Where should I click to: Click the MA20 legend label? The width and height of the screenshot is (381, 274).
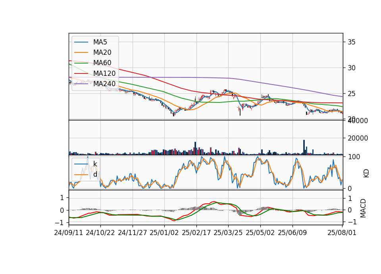click(x=102, y=52)
